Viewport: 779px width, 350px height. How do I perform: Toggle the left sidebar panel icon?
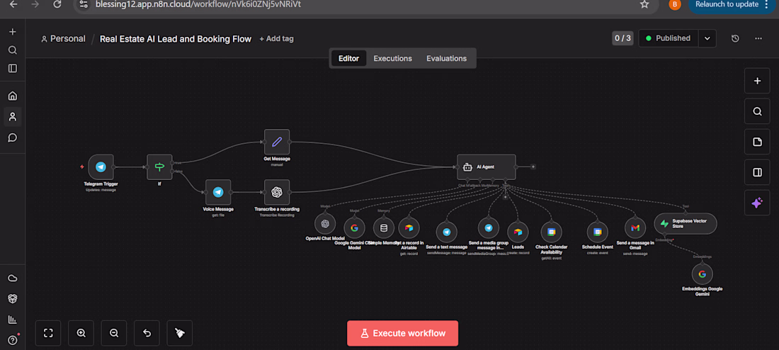(13, 69)
